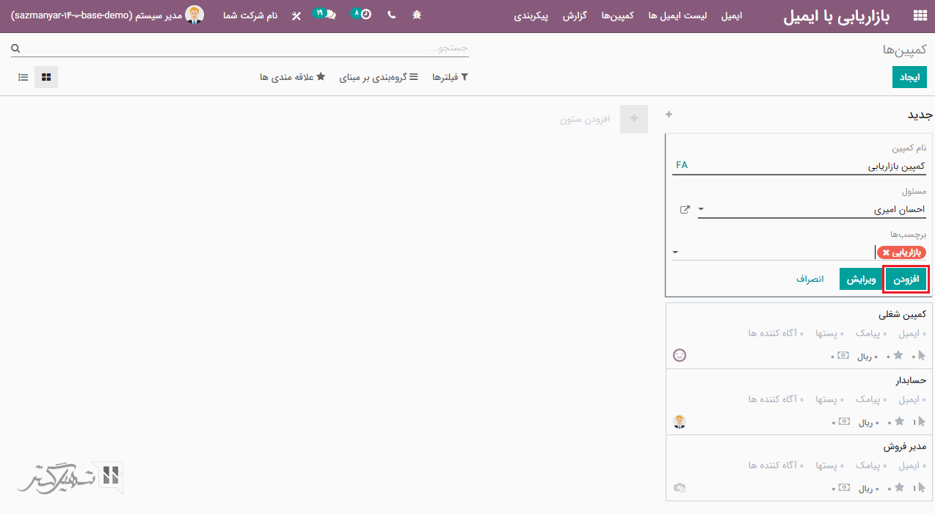Switch to list view

(x=23, y=77)
